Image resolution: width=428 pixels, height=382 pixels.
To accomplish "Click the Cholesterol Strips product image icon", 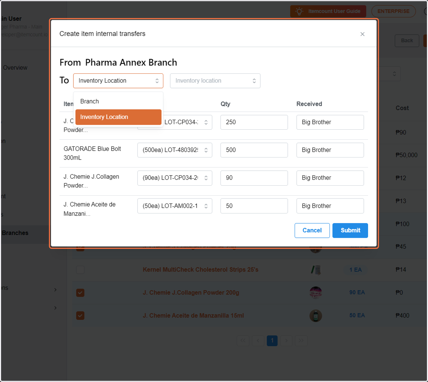I will pos(316,270).
